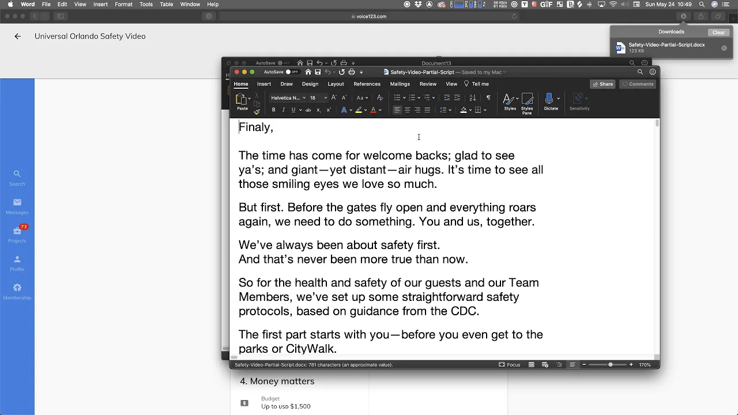
Task: Search in document magnifier icon
Action: pos(640,72)
